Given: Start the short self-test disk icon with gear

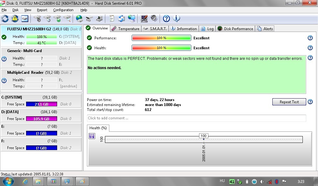Looking at the screenshot, I should [x=37, y=19].
